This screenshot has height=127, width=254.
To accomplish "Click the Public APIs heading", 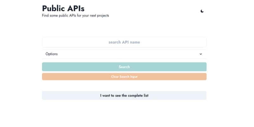I will [x=63, y=8].
